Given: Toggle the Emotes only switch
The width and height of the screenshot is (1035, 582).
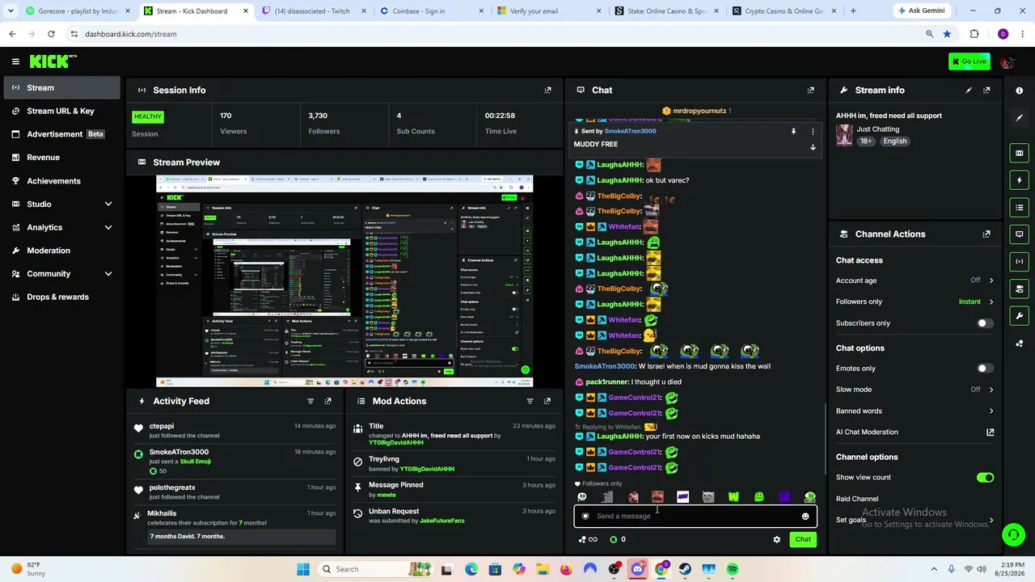Looking at the screenshot, I should click(984, 369).
